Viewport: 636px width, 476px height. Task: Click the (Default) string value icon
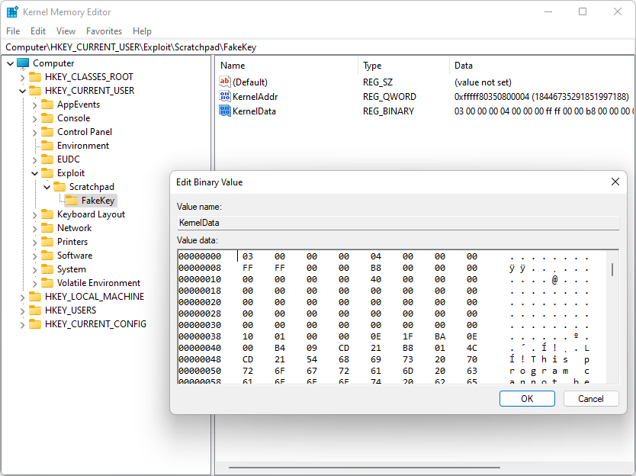coord(225,82)
